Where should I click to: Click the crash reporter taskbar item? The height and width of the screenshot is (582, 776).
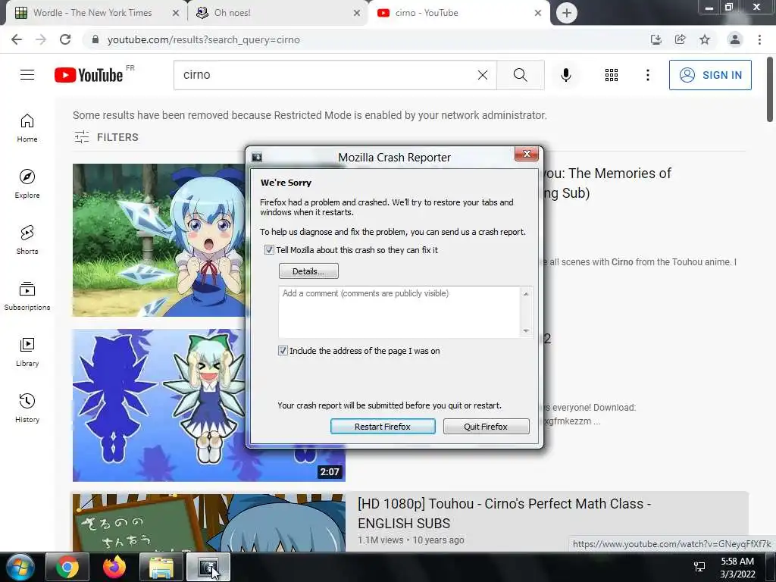pyautogui.click(x=208, y=567)
